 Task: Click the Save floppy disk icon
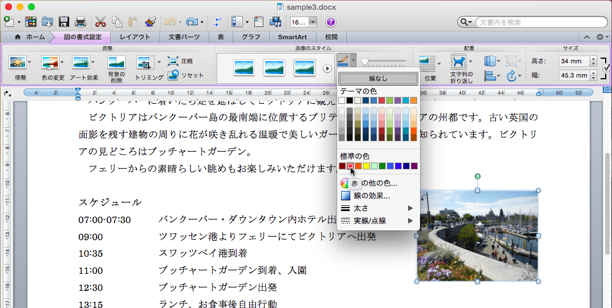point(64,22)
